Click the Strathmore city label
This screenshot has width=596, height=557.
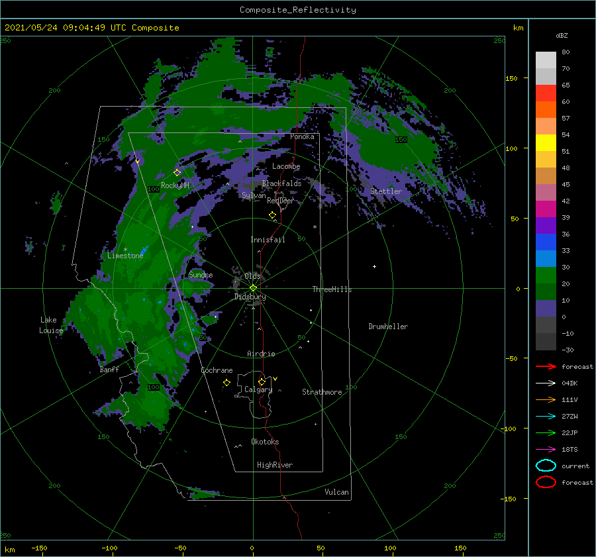point(322,392)
